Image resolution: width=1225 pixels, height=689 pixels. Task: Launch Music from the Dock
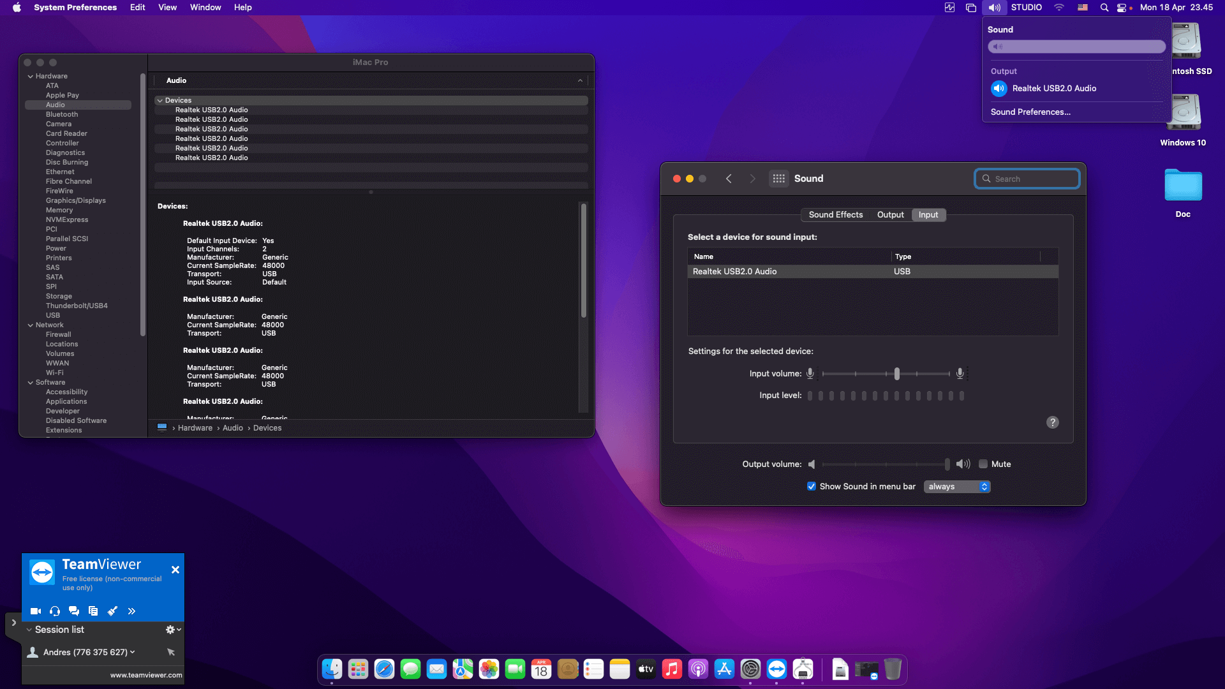[672, 669]
